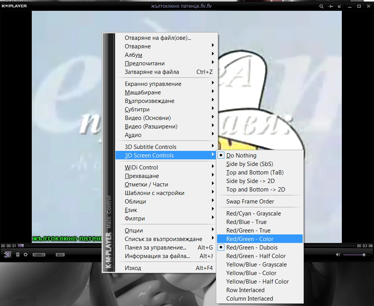
Task: Open the gear control box icon
Action: point(26,255)
